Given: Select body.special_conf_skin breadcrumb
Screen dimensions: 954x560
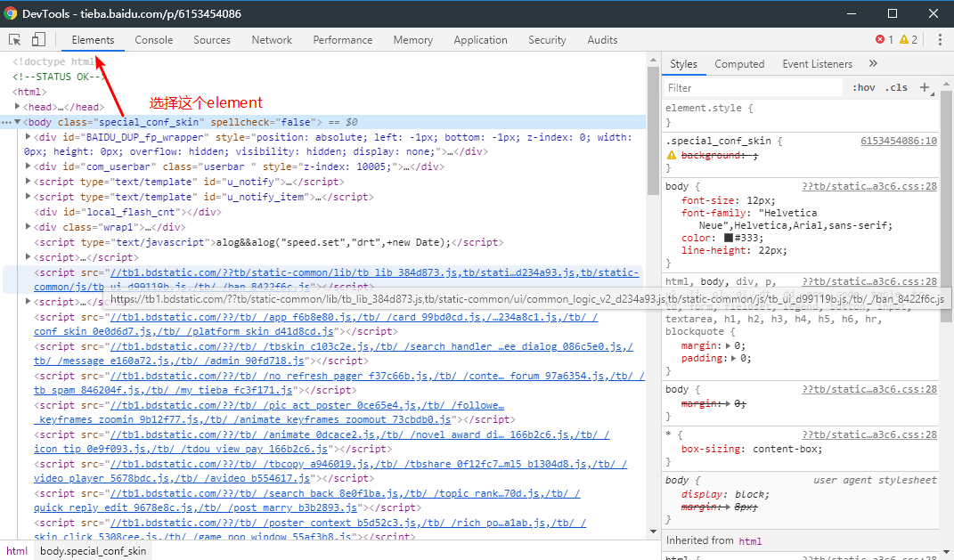Looking at the screenshot, I should coord(94,551).
